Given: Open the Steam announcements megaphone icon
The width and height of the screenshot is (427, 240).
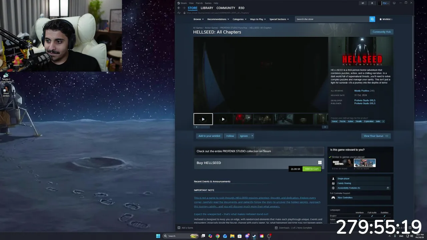Looking at the screenshot, I should [x=363, y=3].
